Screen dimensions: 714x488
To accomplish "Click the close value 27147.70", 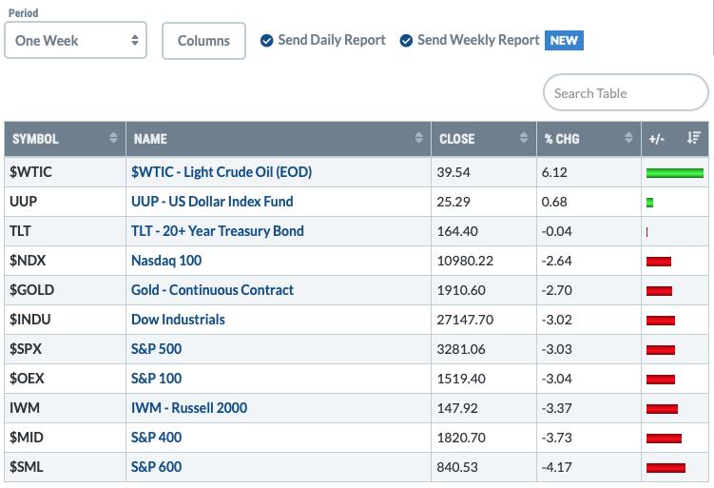I will [x=465, y=320].
